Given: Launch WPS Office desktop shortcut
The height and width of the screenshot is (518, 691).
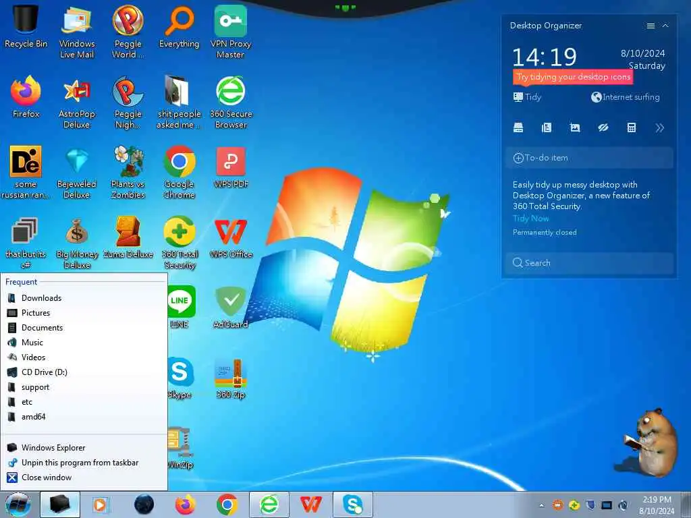Looking at the screenshot, I should tap(231, 237).
